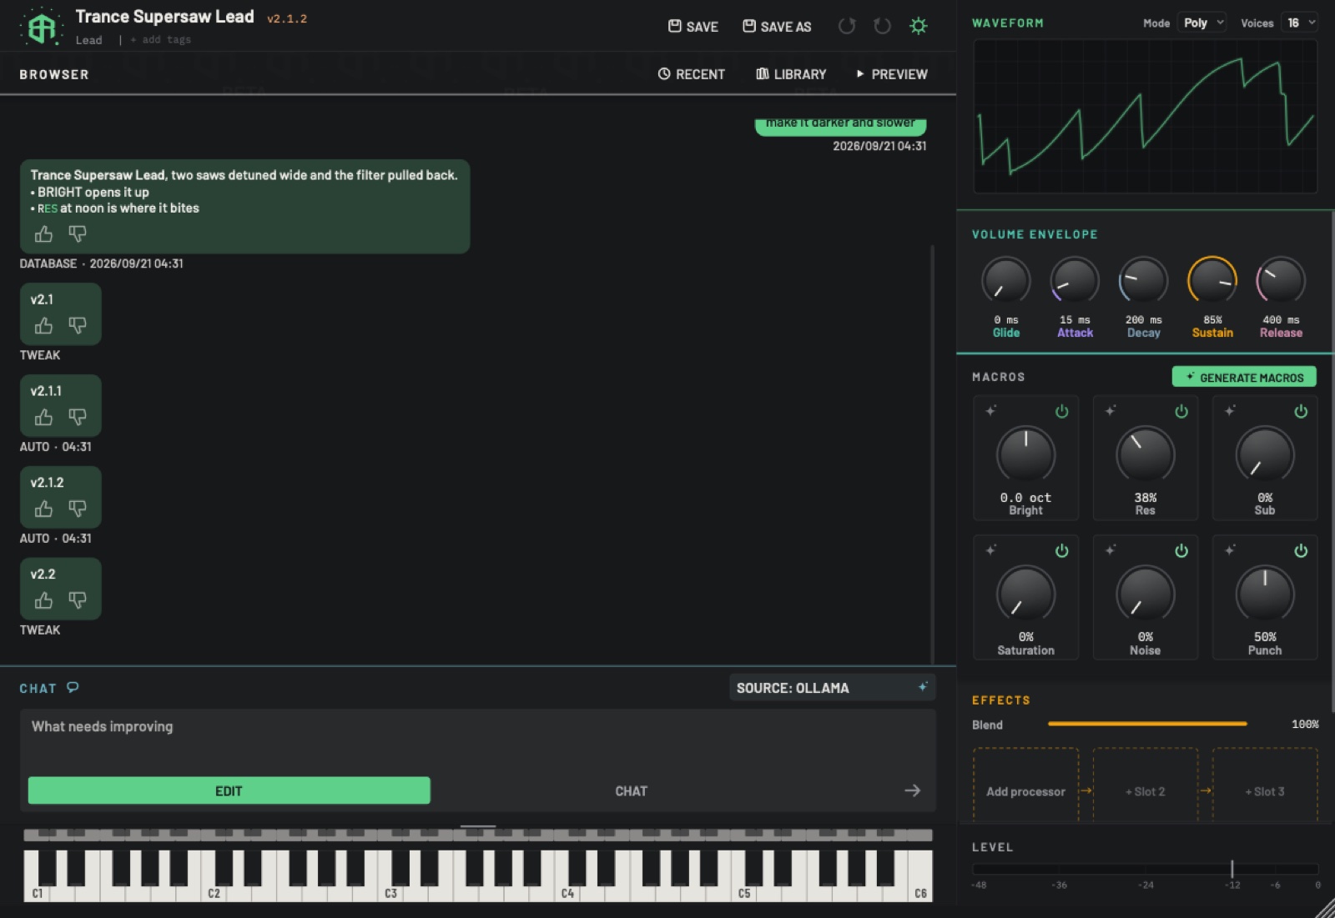Toggle power on the Res macro
The image size is (1335, 918).
point(1181,412)
